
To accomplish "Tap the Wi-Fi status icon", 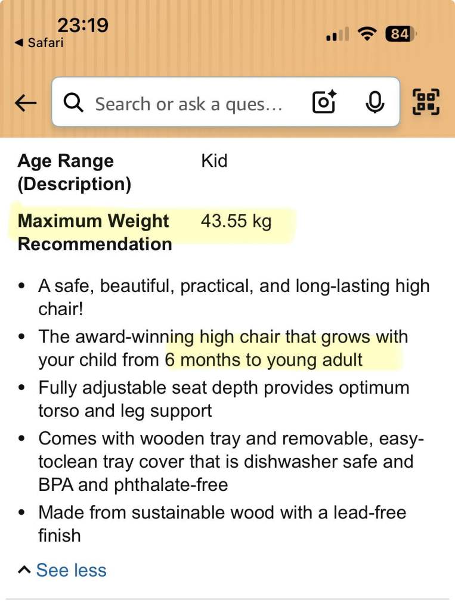I will click(x=367, y=35).
